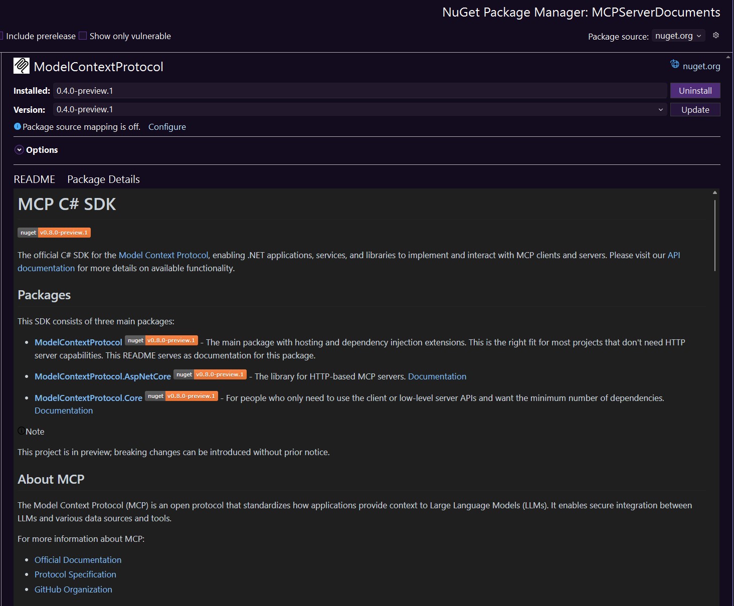The height and width of the screenshot is (606, 734).
Task: Click the nuget badge next to the ModelContextProtocol link
Action: (161, 340)
